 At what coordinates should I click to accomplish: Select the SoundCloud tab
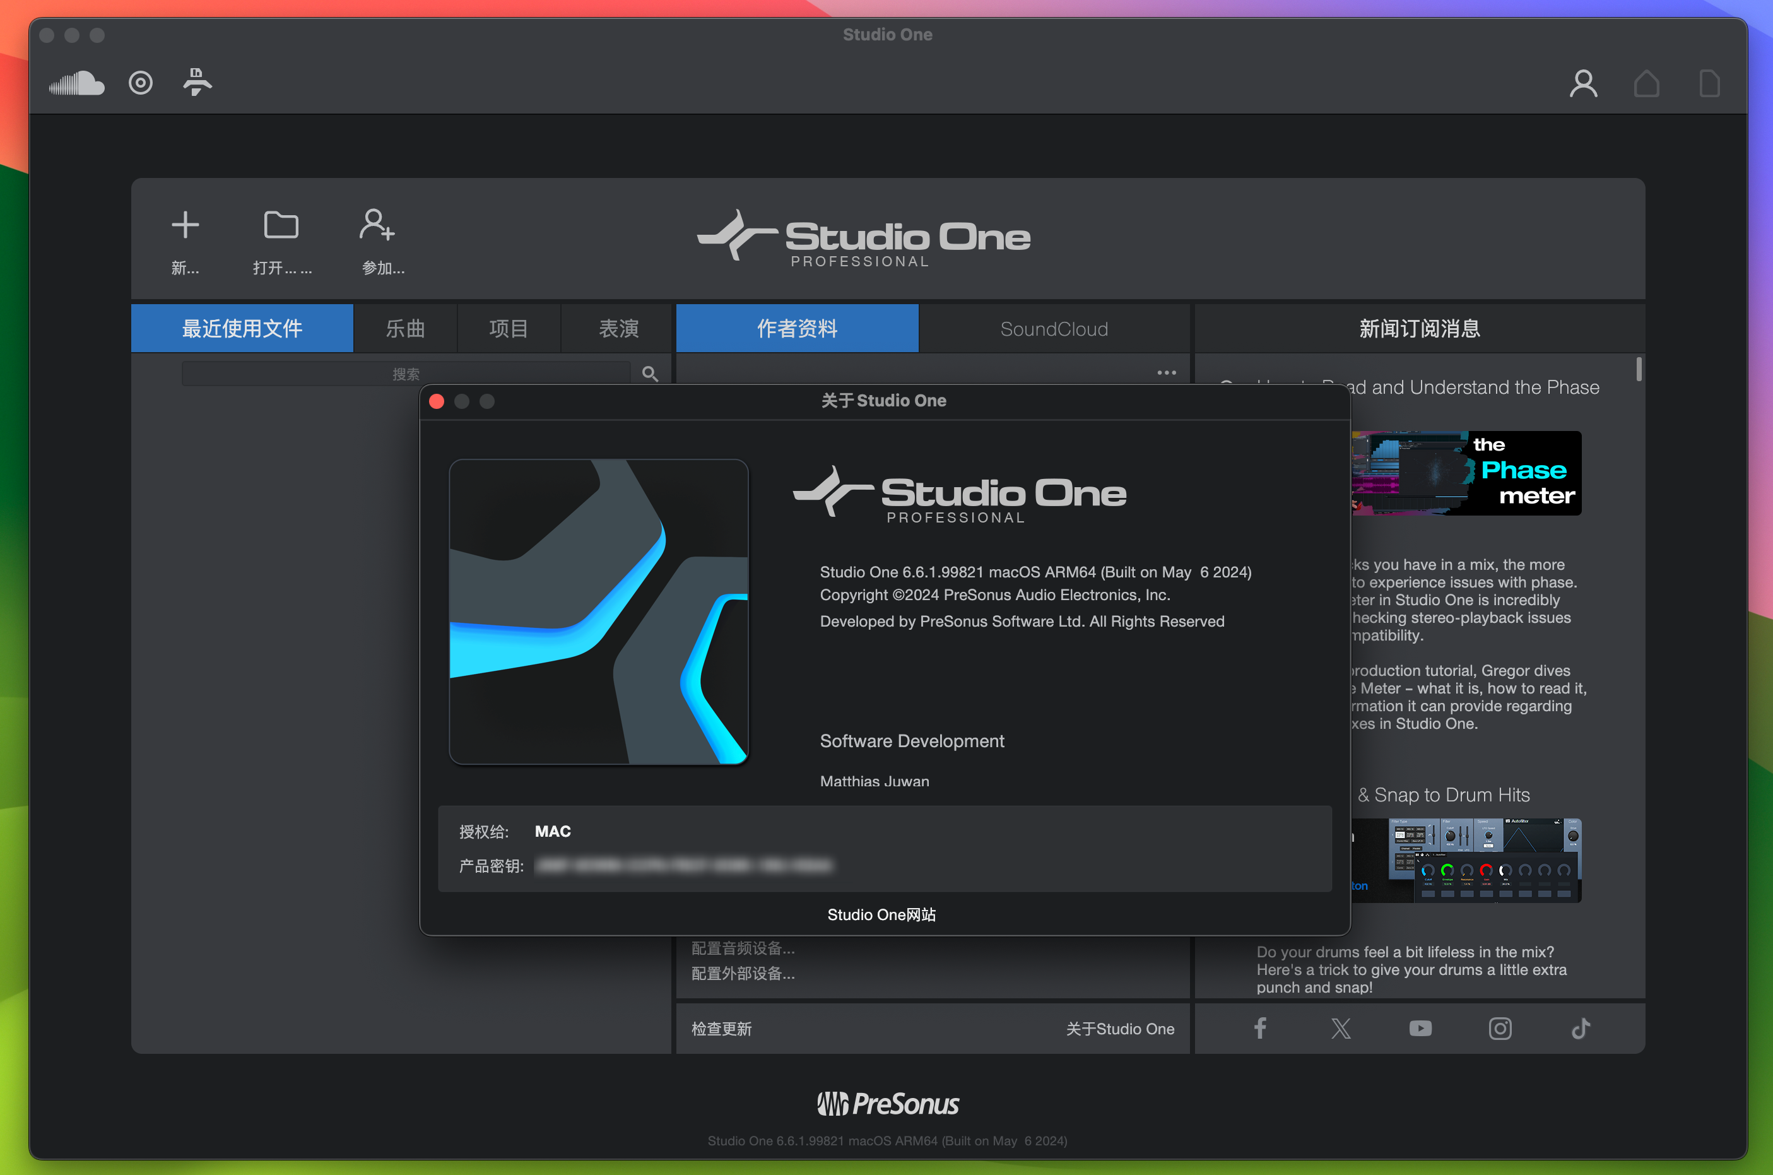pyautogui.click(x=1054, y=328)
